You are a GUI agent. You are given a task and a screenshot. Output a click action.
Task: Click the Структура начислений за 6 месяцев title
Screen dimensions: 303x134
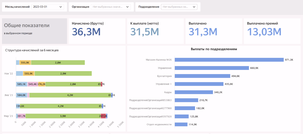(32, 50)
